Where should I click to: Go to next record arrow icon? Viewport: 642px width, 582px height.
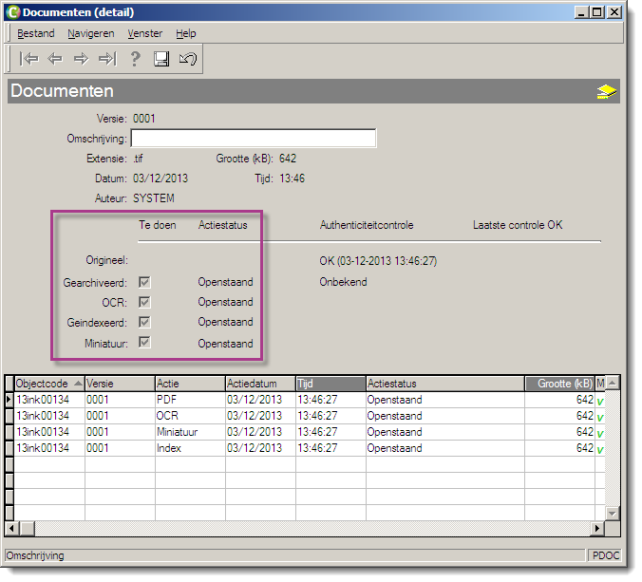pos(81,59)
